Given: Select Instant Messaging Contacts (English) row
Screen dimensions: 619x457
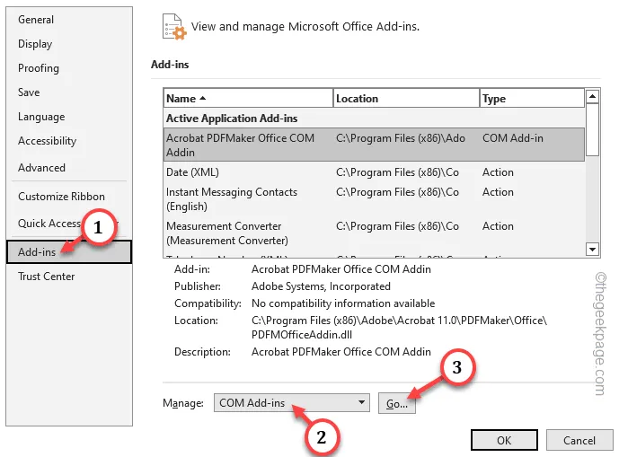Looking at the screenshot, I should pos(374,199).
